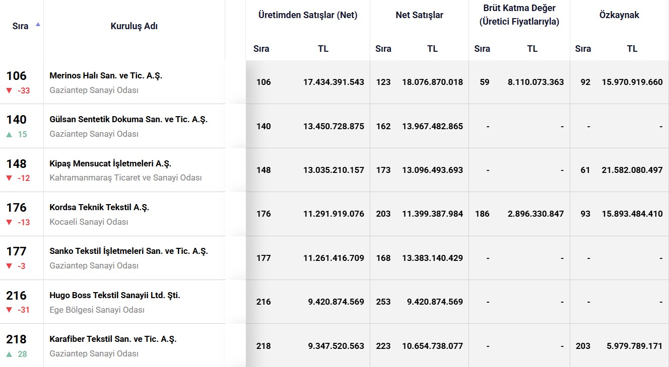Viewport: 669px width, 367px height.
Task: Click Karafiber Tekstil San. ve Tic. name
Action: click(113, 339)
